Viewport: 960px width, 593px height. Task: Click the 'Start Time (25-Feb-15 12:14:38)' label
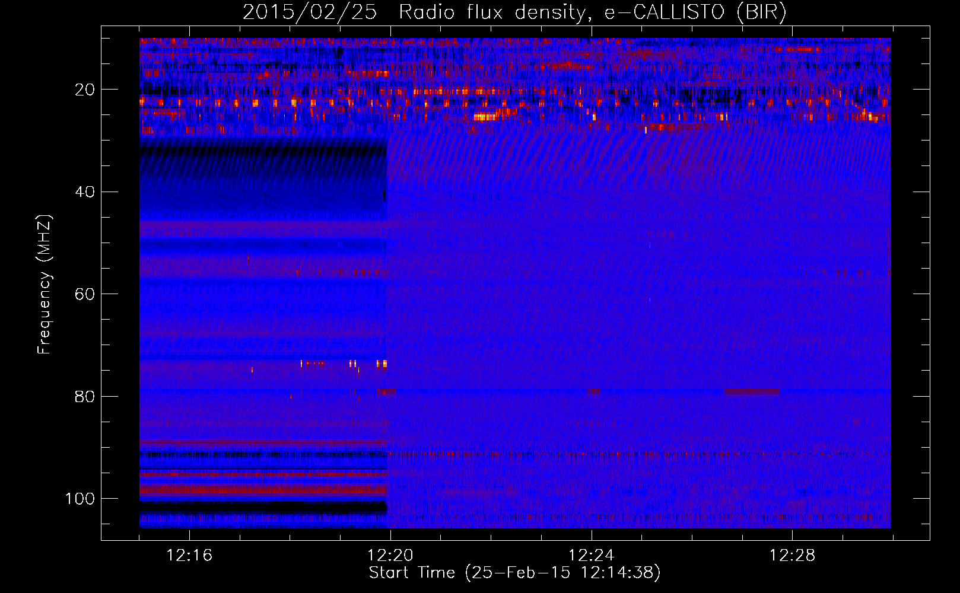(x=514, y=573)
